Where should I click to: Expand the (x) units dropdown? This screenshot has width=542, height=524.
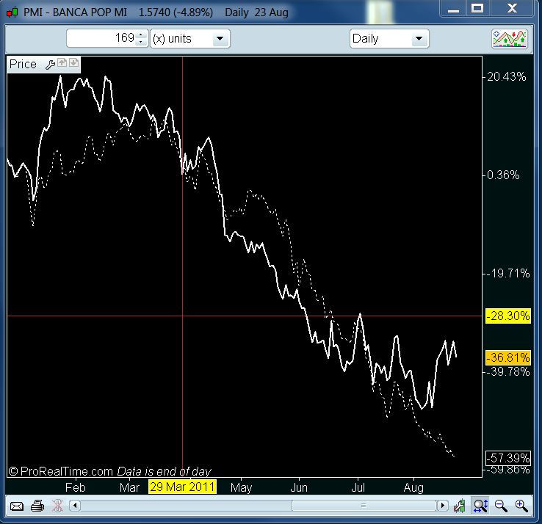coord(220,39)
